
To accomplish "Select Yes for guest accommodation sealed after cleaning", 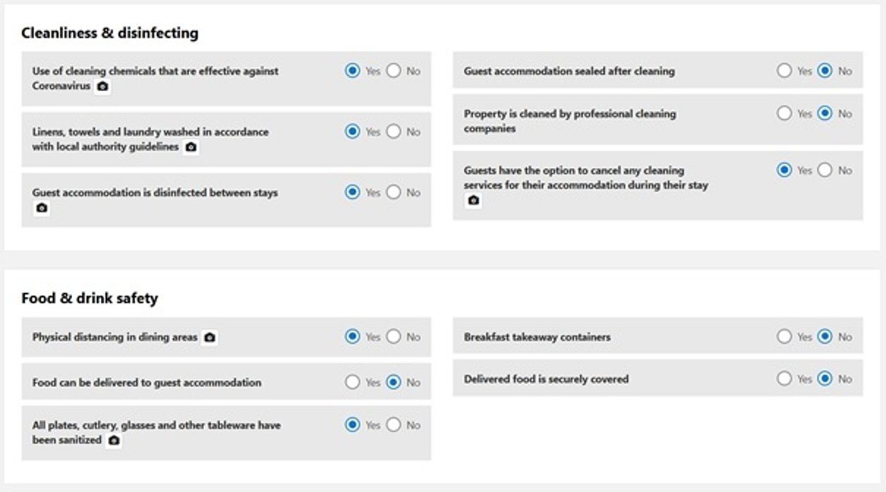I will click(784, 71).
